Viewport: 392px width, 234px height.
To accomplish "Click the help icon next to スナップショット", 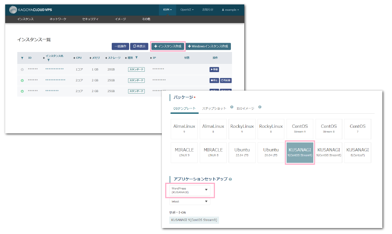I will click(x=232, y=107).
